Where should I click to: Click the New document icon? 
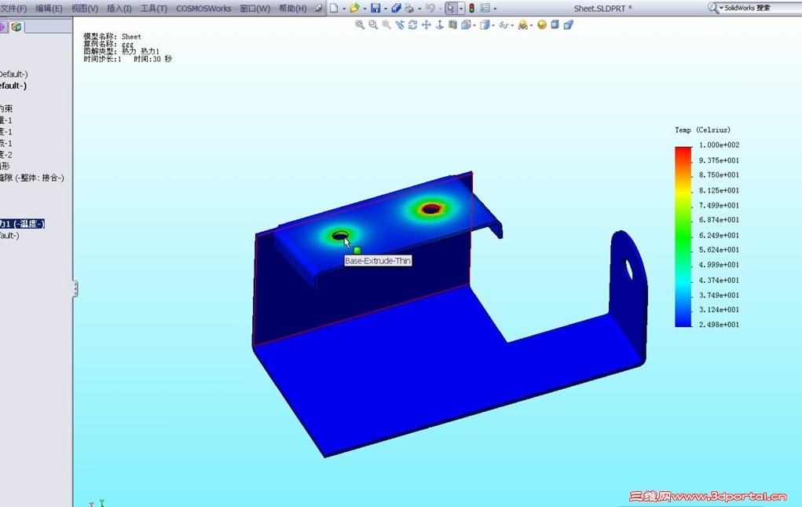tap(334, 8)
